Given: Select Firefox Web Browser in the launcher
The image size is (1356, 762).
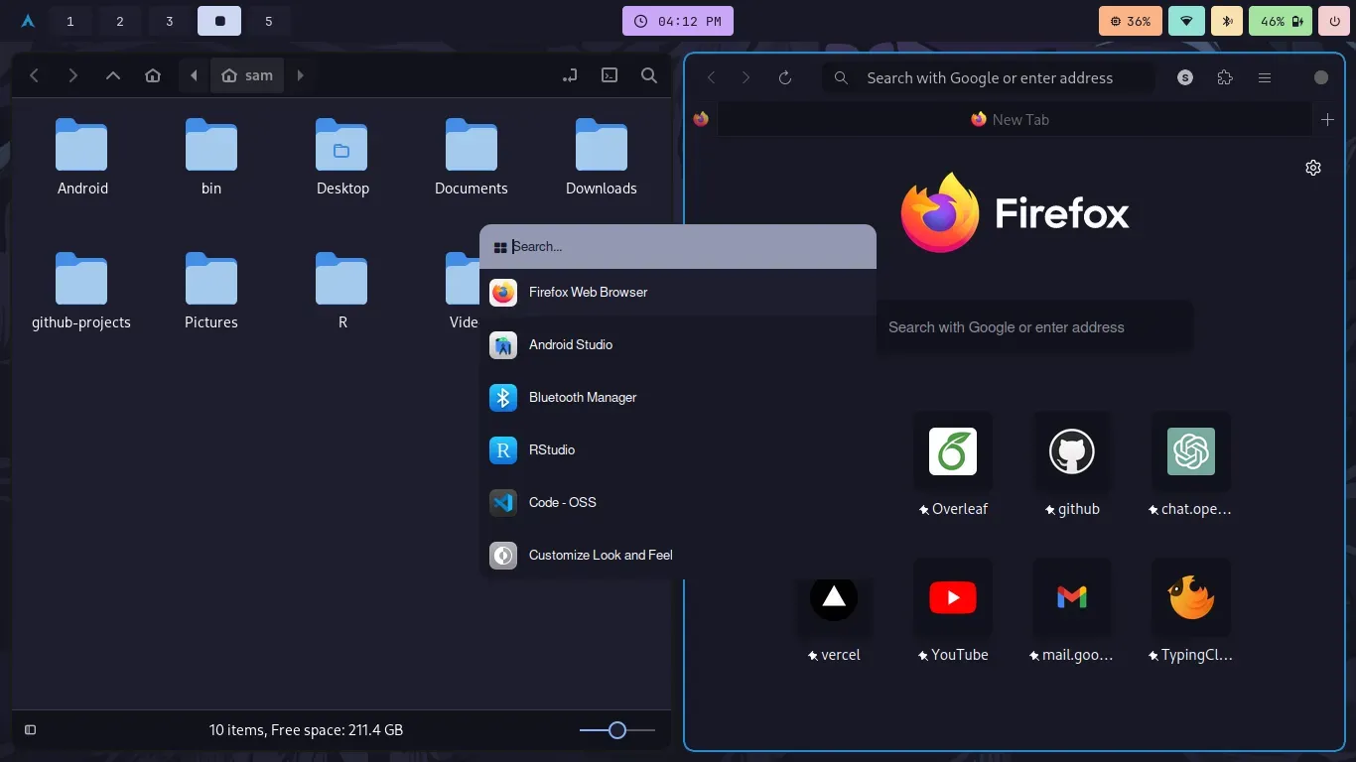Looking at the screenshot, I should [678, 292].
